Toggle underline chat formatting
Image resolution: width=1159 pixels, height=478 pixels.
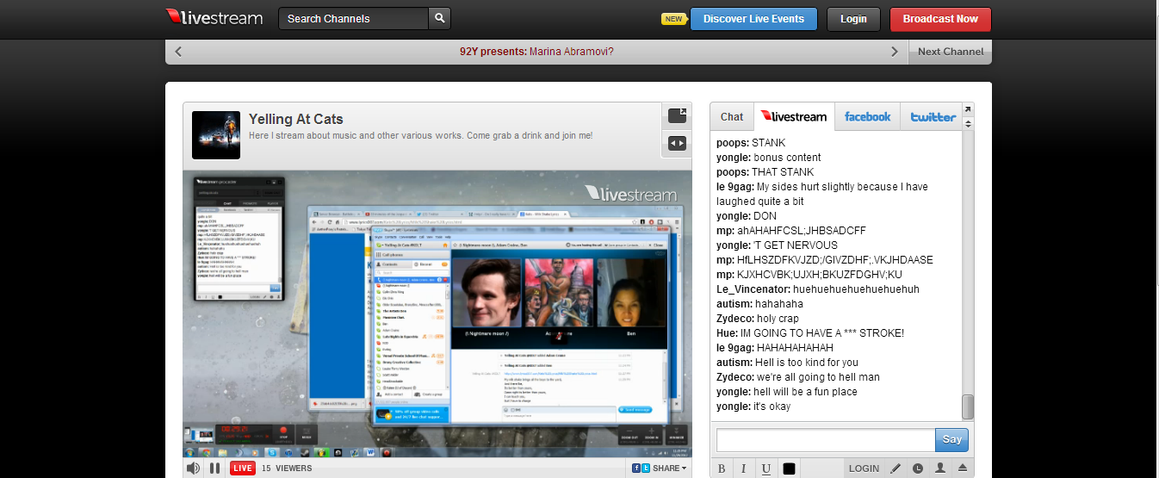point(765,469)
